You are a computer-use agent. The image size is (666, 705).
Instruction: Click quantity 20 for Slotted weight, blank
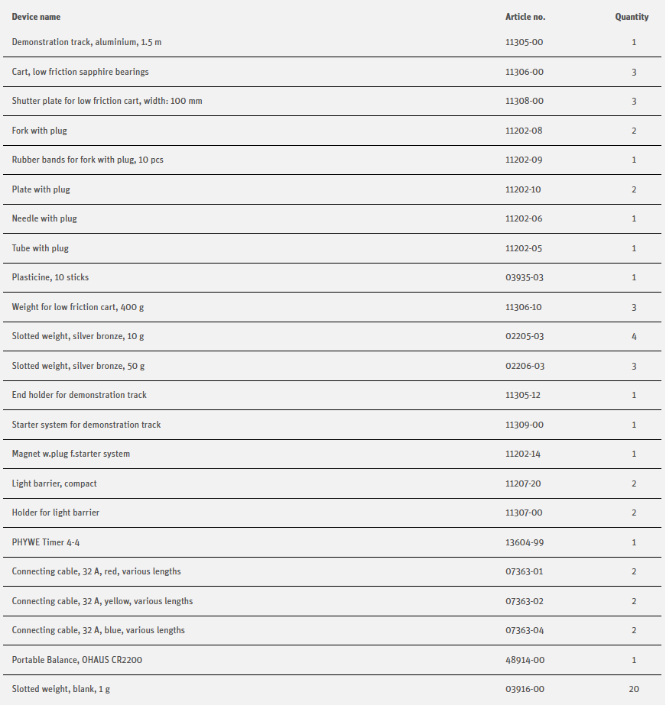(x=634, y=689)
